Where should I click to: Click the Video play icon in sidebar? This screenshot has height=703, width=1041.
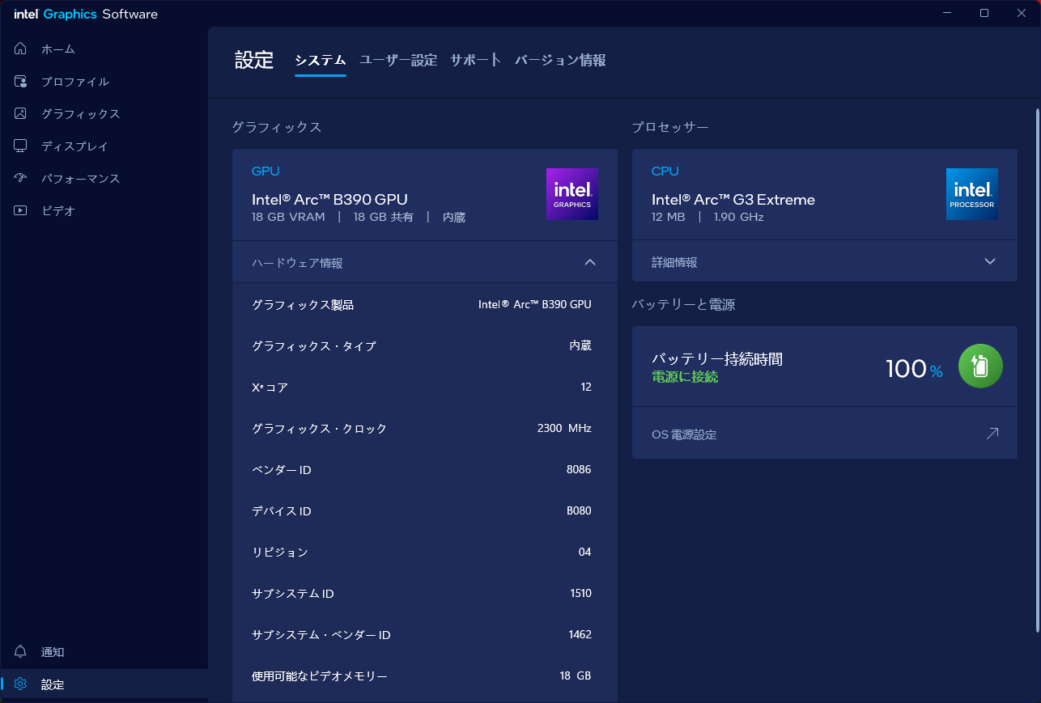21,211
